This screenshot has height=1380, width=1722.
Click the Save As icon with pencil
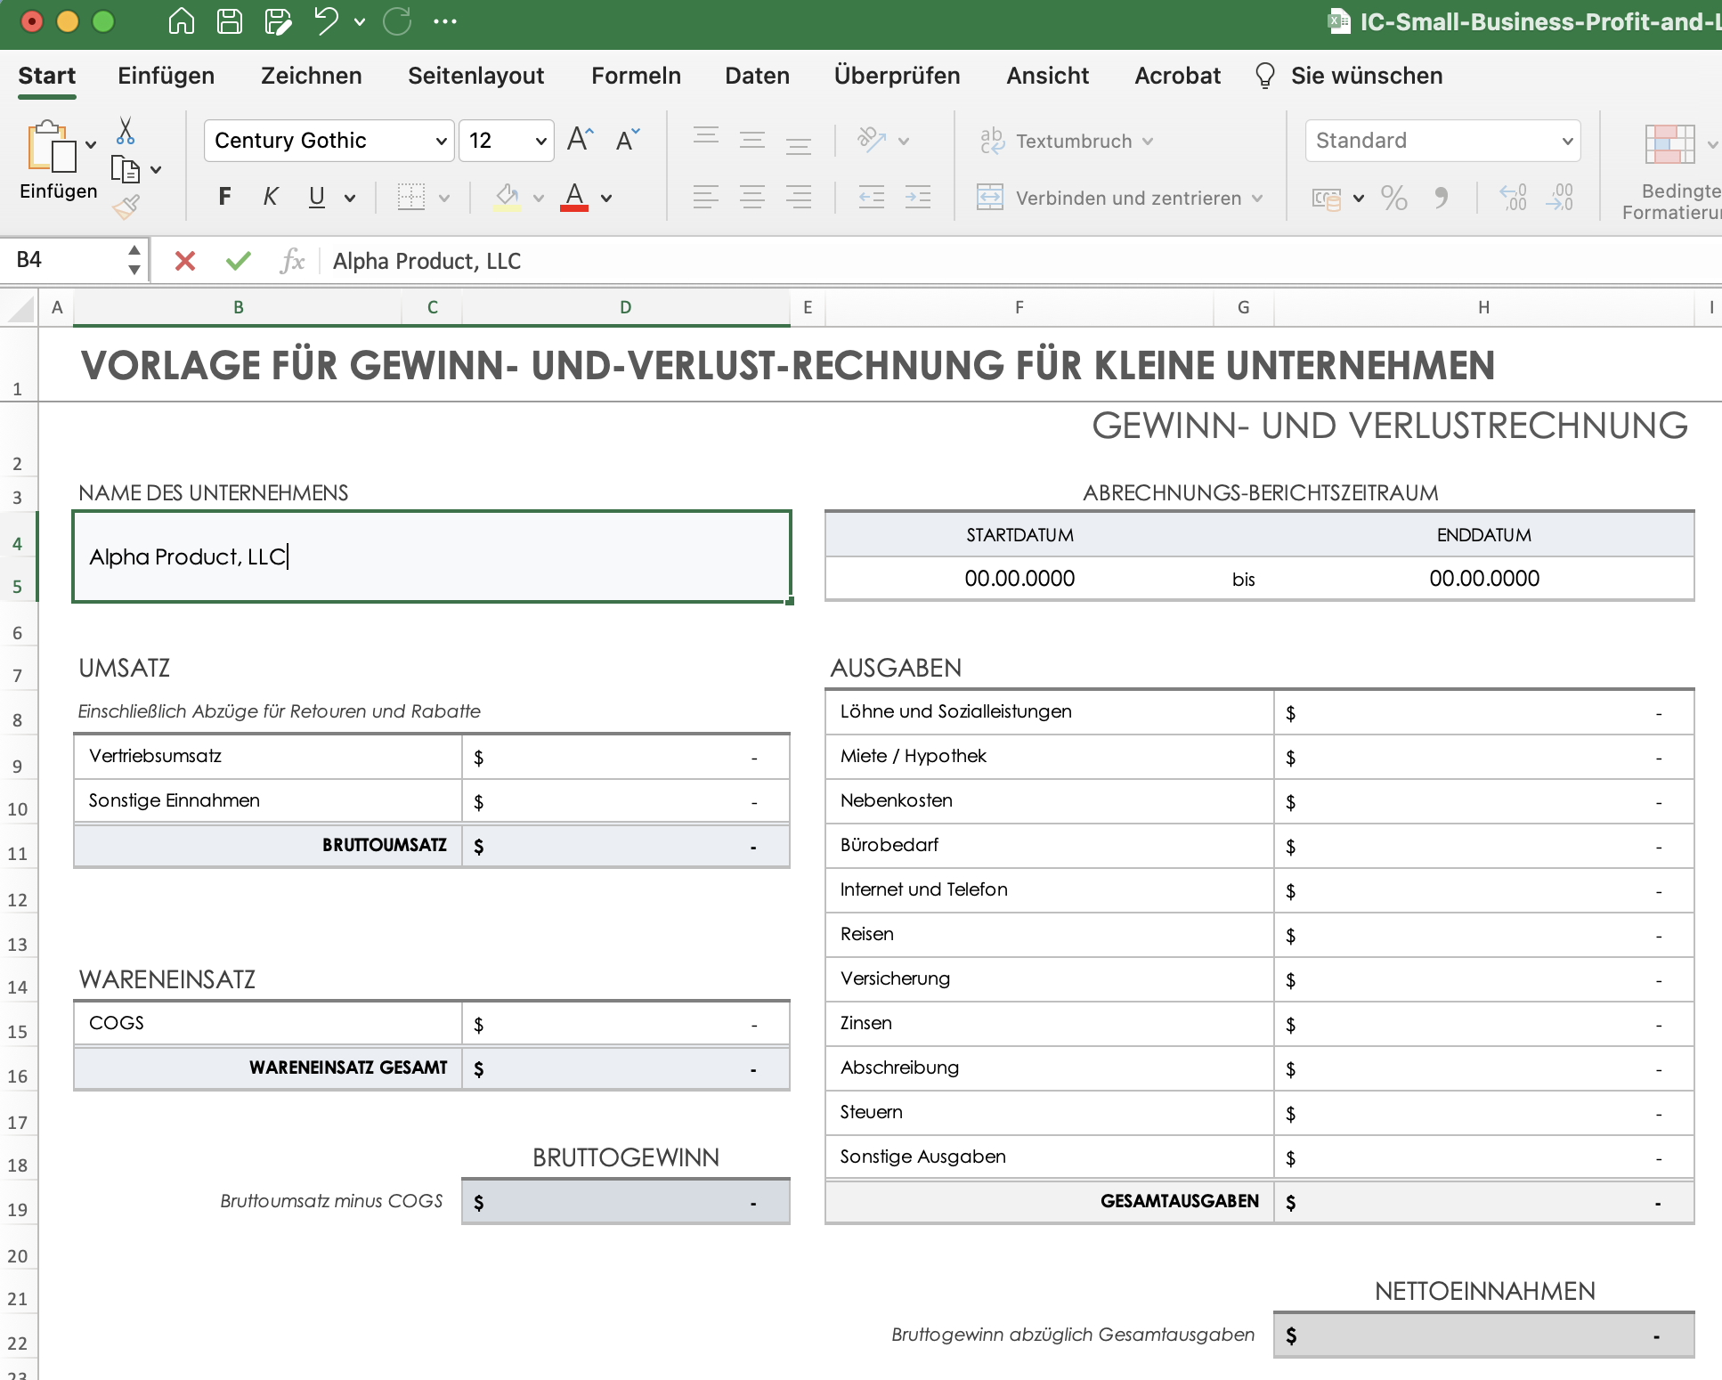pos(278,20)
